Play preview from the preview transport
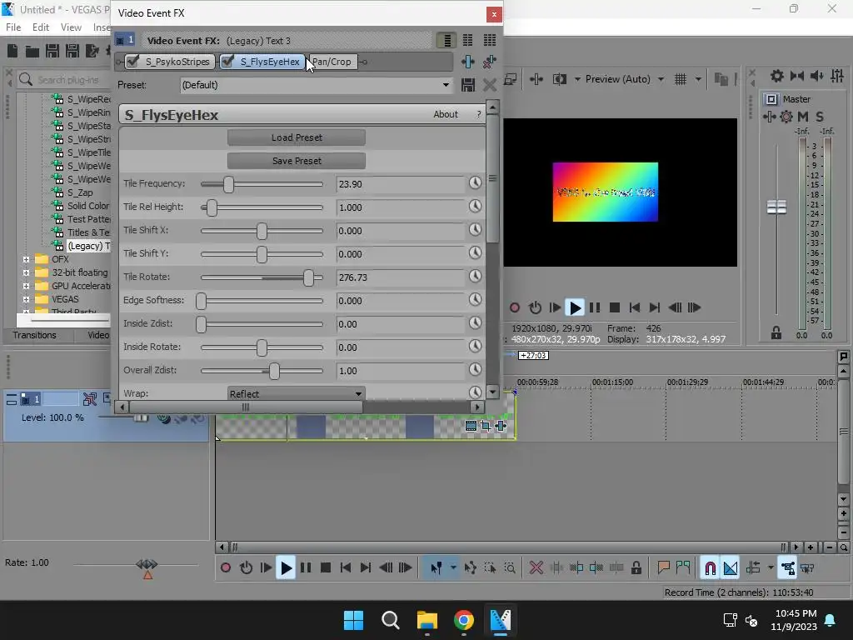This screenshot has height=640, width=853. tap(575, 308)
